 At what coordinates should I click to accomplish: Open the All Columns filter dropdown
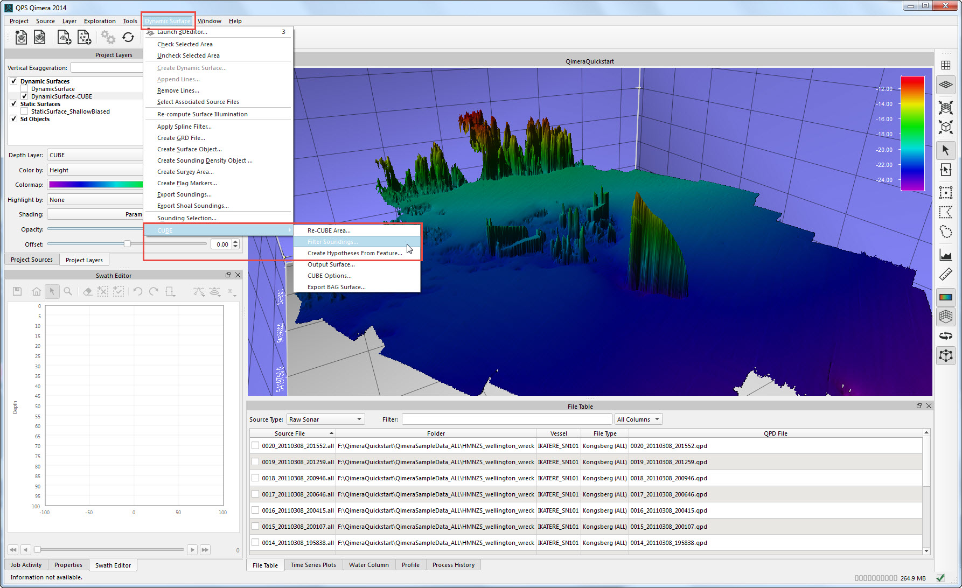point(638,419)
